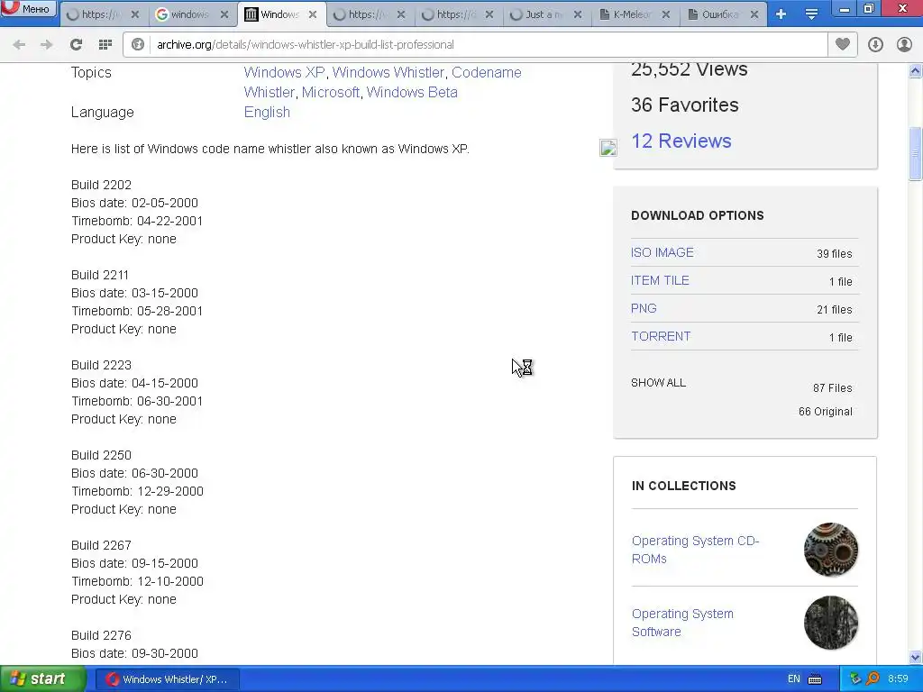Image resolution: width=923 pixels, height=692 pixels.
Task: Open the Opera Меню button
Action: 28,8
